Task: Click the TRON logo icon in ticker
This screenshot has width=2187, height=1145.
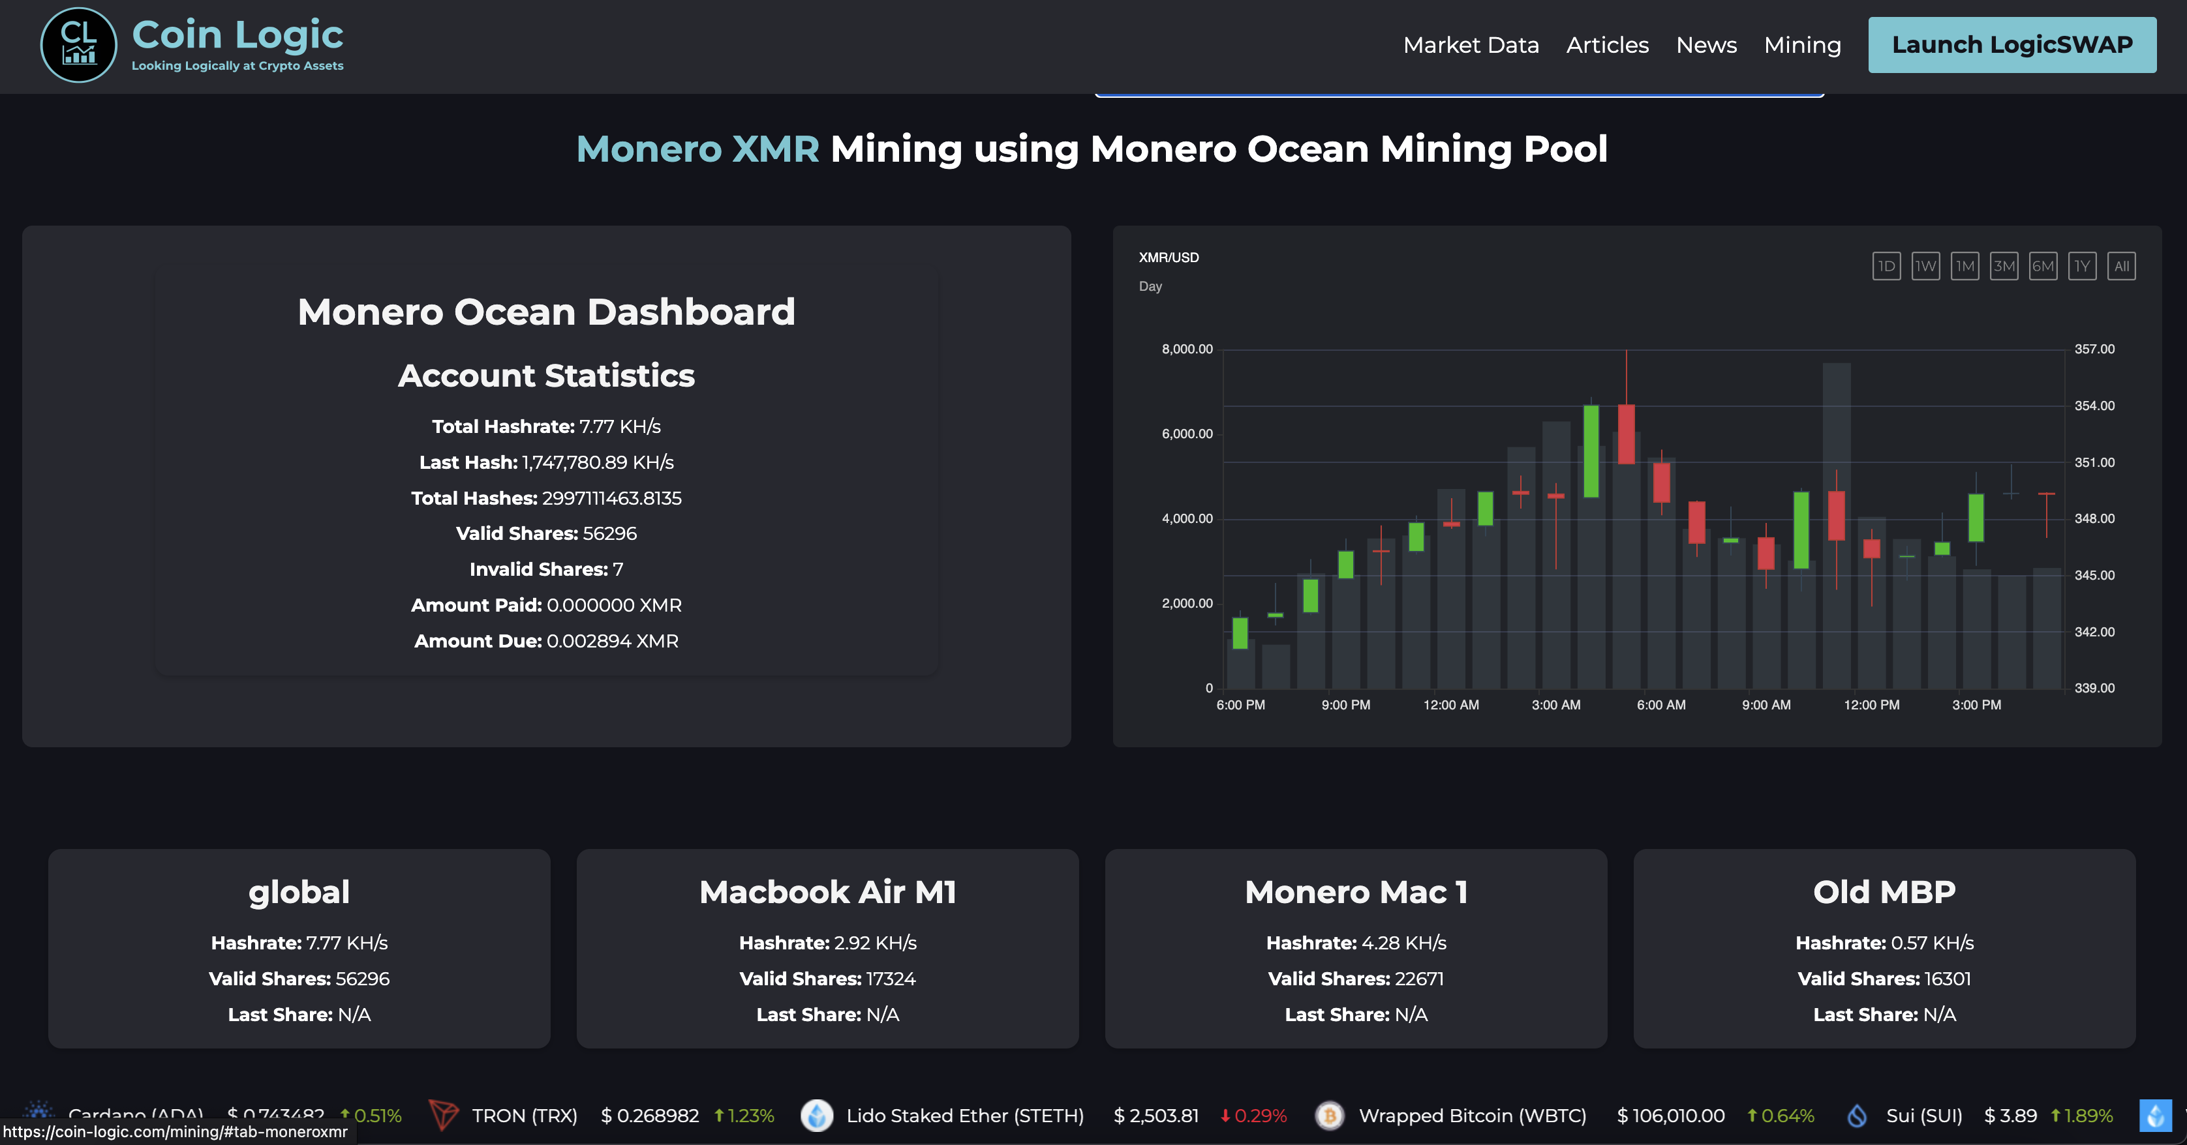Action: pos(443,1114)
